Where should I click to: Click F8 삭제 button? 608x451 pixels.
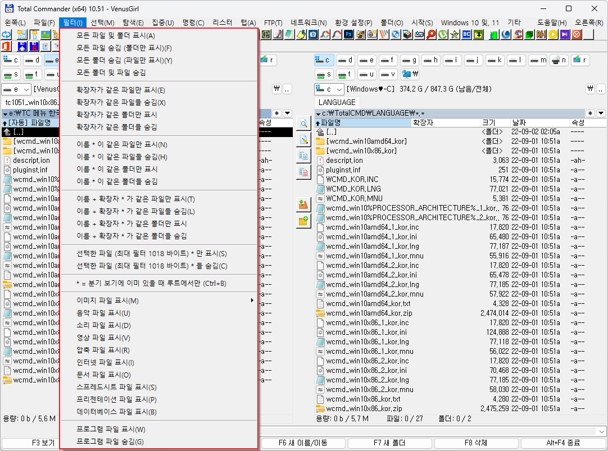[476, 443]
